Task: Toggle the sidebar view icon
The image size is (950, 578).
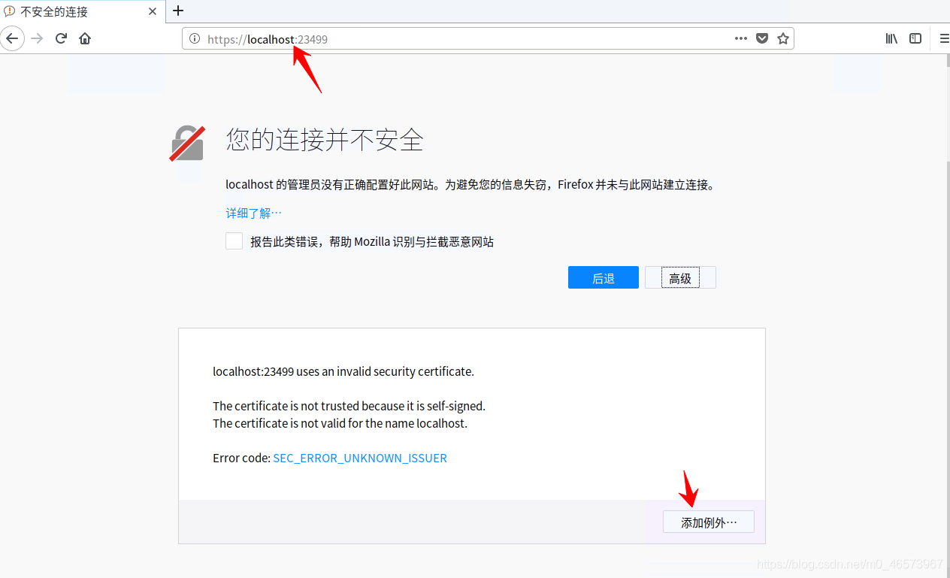Action: pos(915,38)
